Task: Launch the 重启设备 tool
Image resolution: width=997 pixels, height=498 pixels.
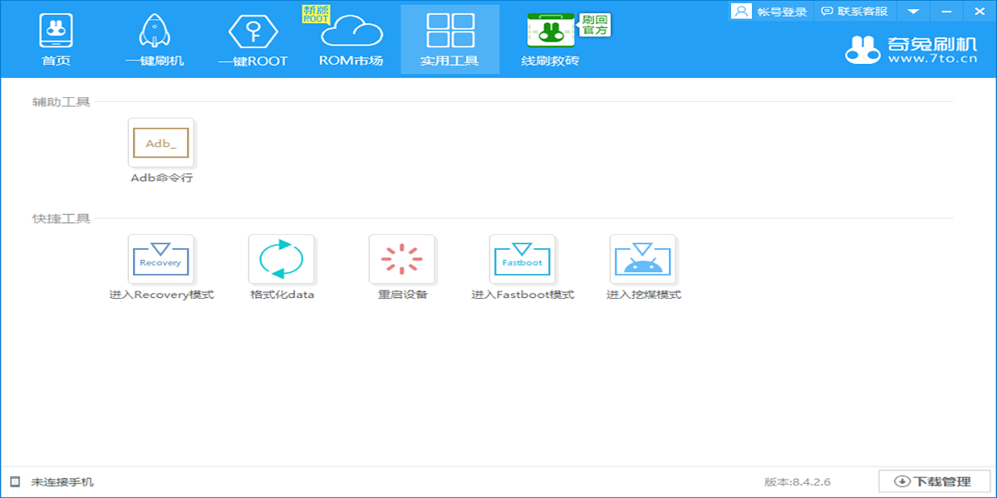Action: (402, 259)
